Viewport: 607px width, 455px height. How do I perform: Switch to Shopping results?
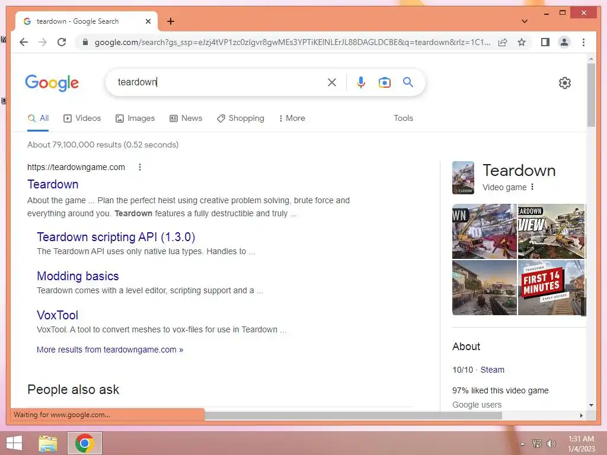tap(241, 118)
